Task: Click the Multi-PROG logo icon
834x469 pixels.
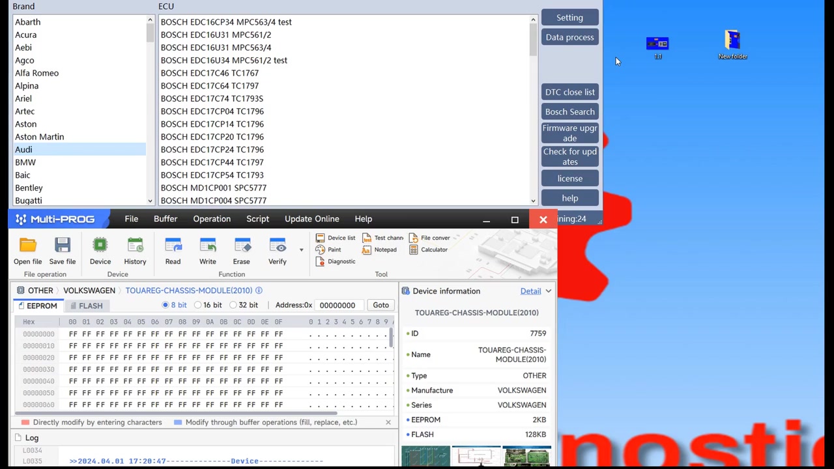Action: [x=21, y=219]
